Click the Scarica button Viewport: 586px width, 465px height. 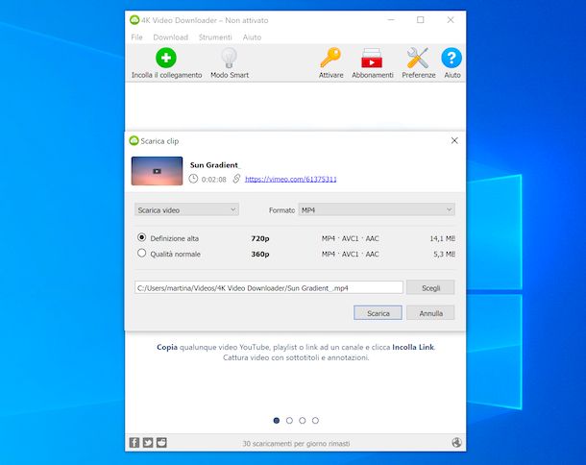pyautogui.click(x=378, y=313)
